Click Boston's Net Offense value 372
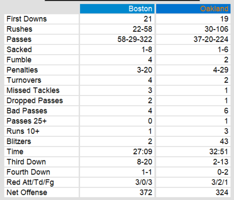Viewport: 234px width, 200px height. pyautogui.click(x=146, y=193)
